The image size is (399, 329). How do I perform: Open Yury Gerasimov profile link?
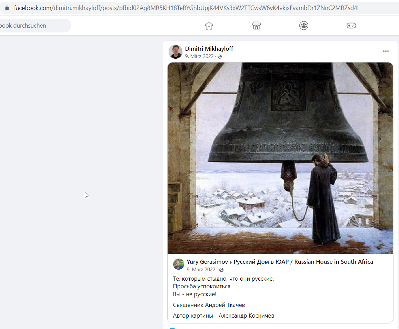[x=207, y=262]
